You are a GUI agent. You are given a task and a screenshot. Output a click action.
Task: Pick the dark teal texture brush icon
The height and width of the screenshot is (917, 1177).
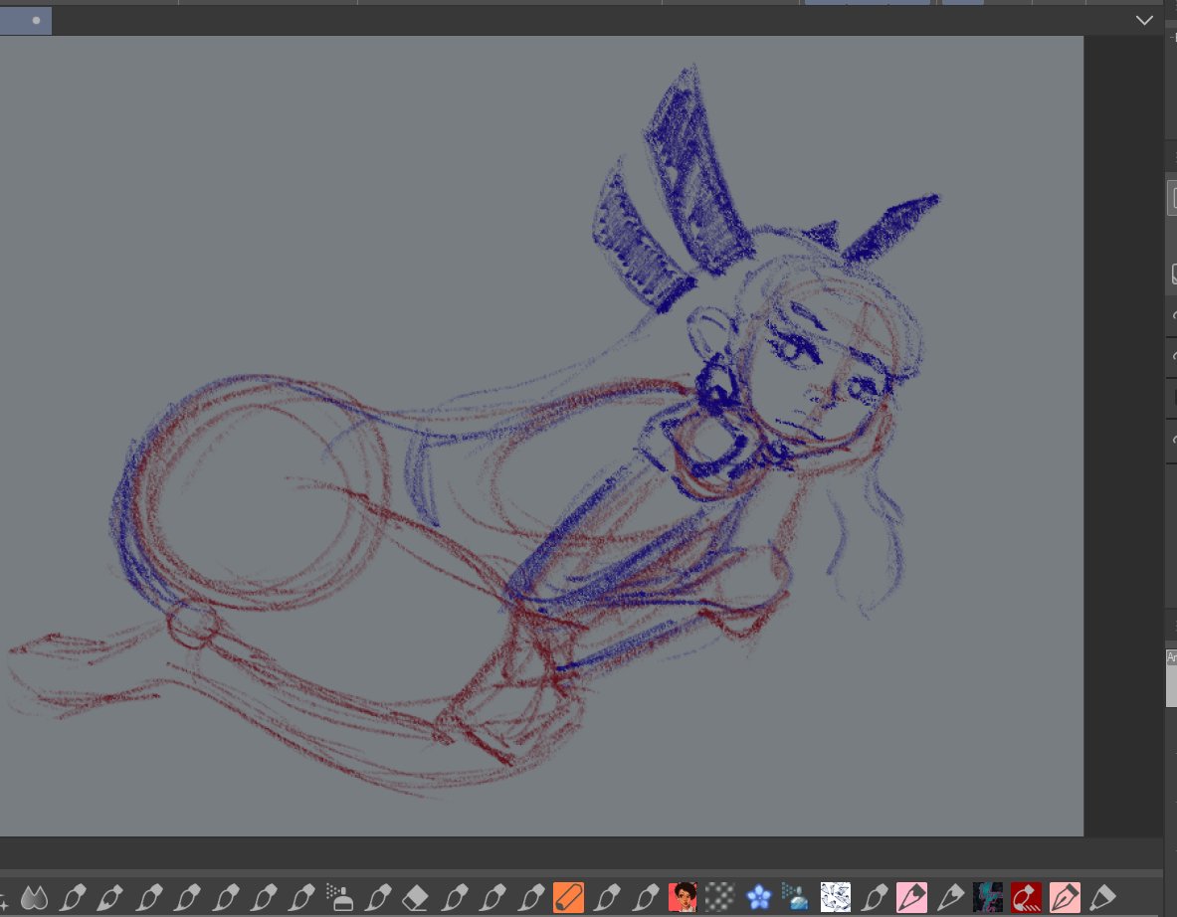coord(988,897)
